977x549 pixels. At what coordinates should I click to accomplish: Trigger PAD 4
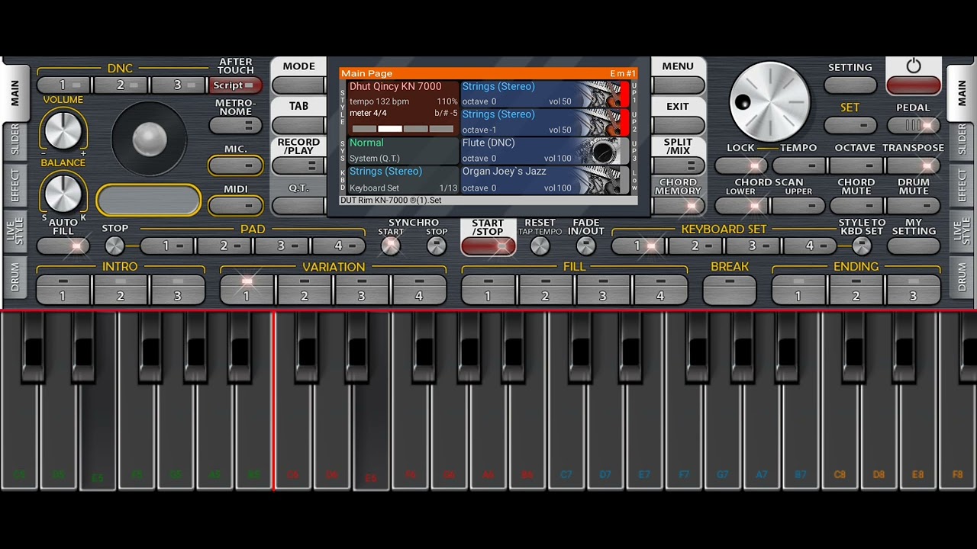[x=339, y=246]
